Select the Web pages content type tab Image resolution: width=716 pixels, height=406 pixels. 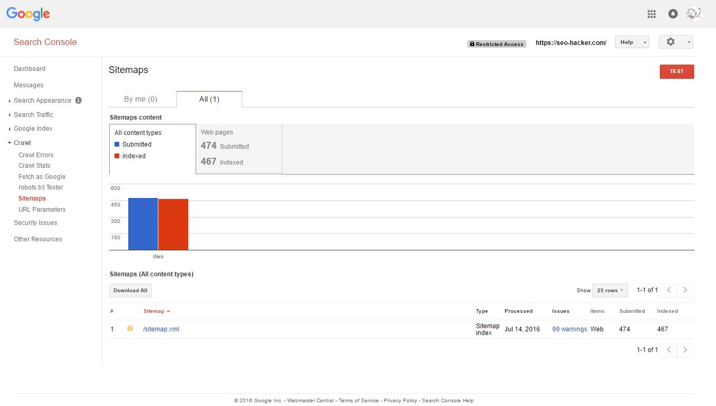(238, 148)
